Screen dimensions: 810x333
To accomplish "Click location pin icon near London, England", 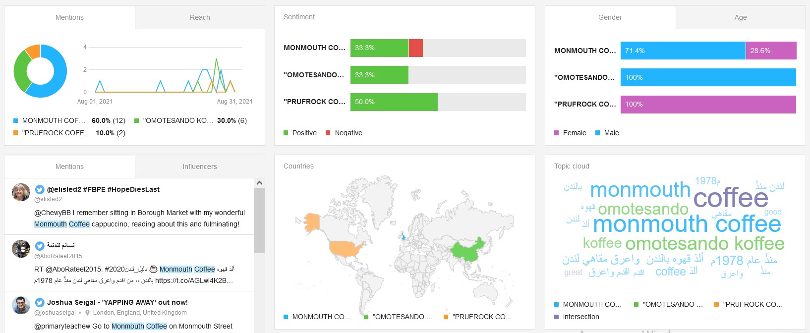I will click(x=88, y=313).
